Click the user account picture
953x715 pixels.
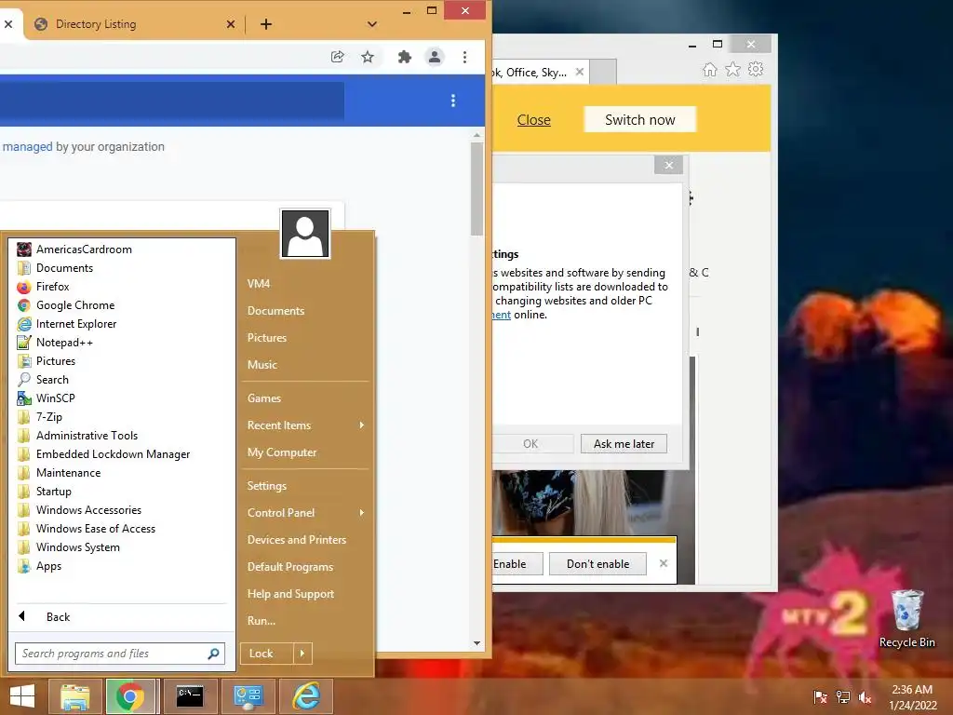pos(305,234)
